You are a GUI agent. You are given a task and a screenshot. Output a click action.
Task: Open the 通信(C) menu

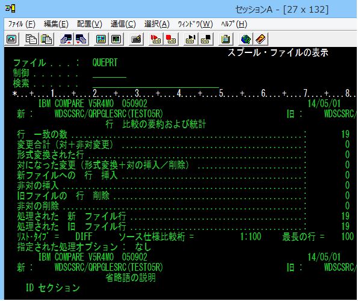(123, 23)
